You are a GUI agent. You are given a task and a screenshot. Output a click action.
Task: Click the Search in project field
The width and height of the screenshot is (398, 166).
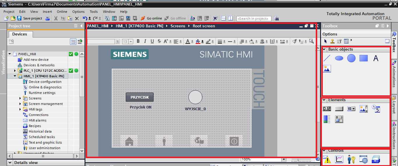coord(253,19)
